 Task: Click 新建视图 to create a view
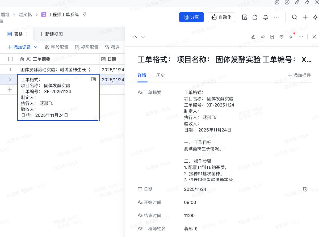coord(51,34)
